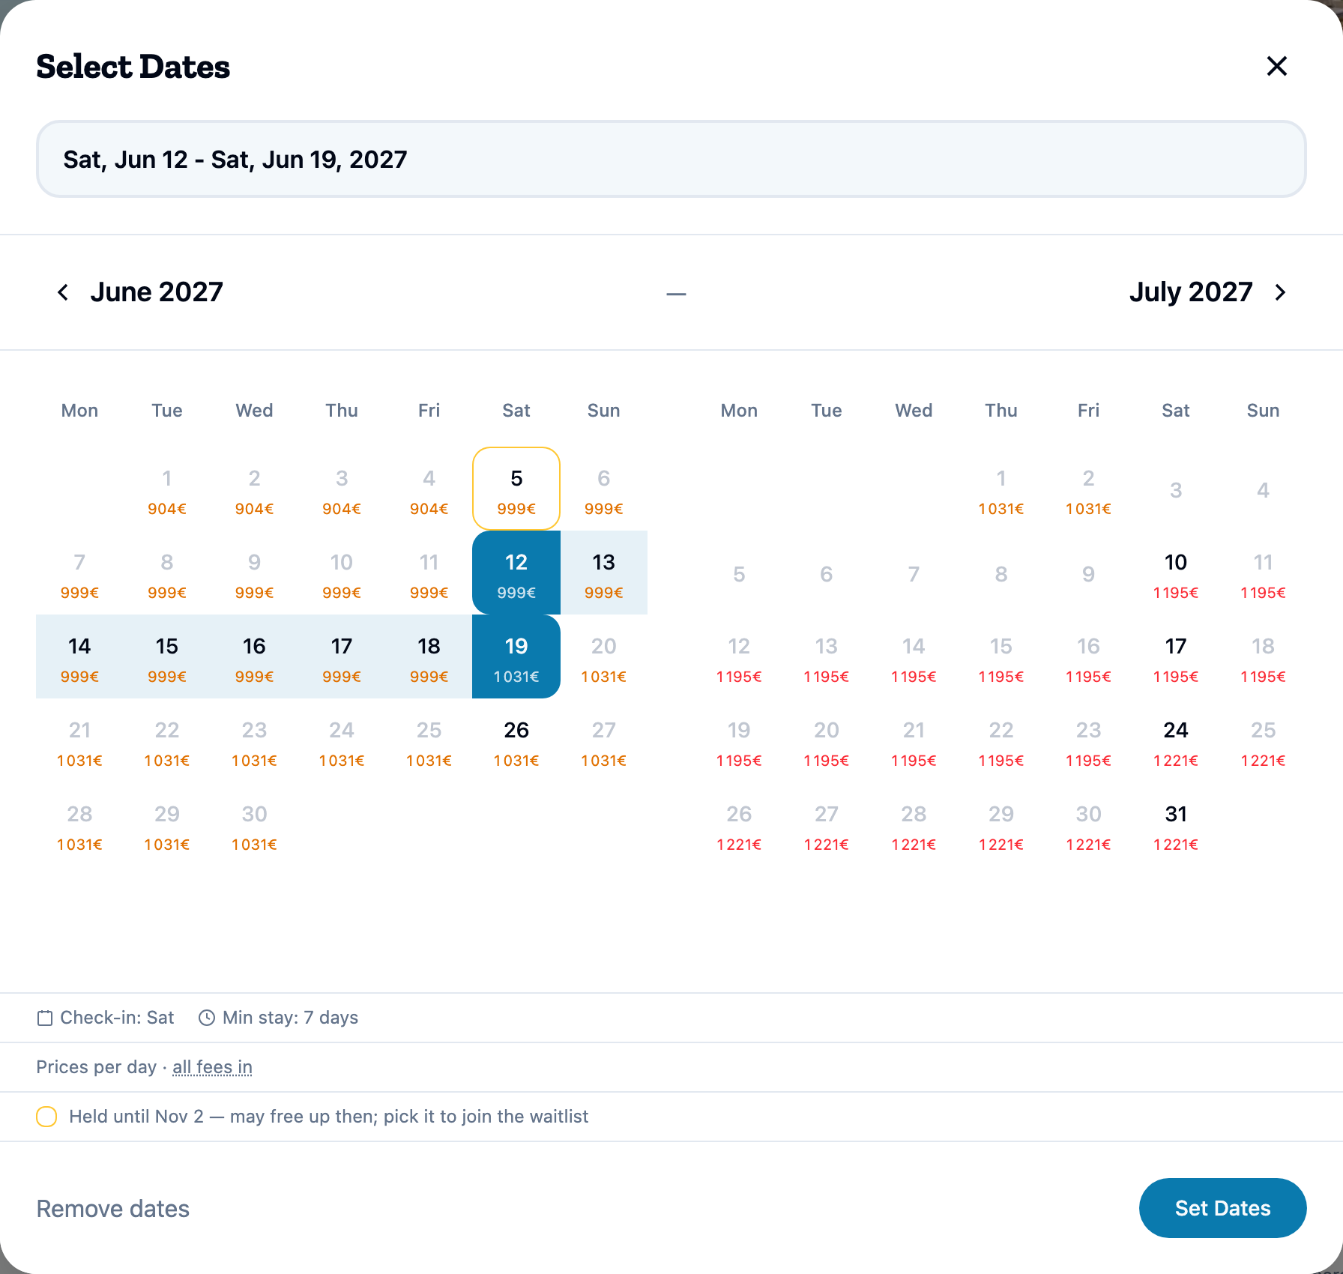Select held date June 5

[516, 489]
